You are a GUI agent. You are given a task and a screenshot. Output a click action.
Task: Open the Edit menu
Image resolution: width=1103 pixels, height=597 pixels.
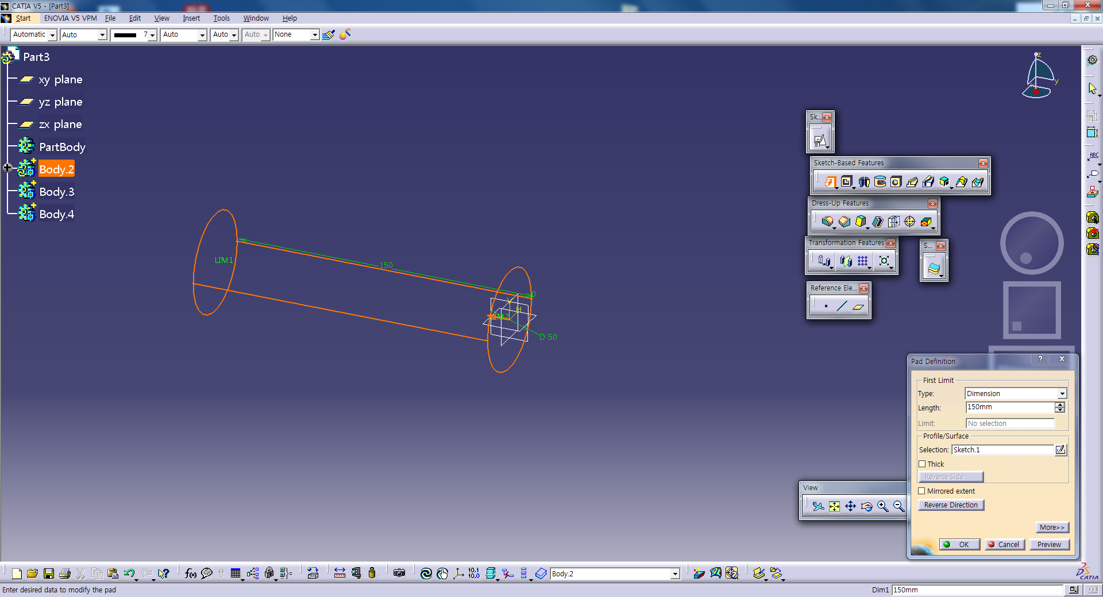pos(135,18)
